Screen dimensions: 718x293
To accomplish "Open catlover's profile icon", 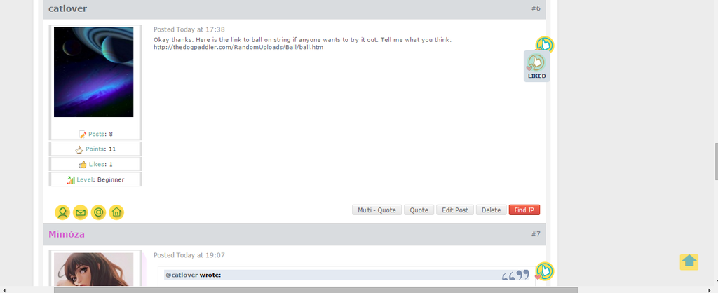I will tap(62, 212).
